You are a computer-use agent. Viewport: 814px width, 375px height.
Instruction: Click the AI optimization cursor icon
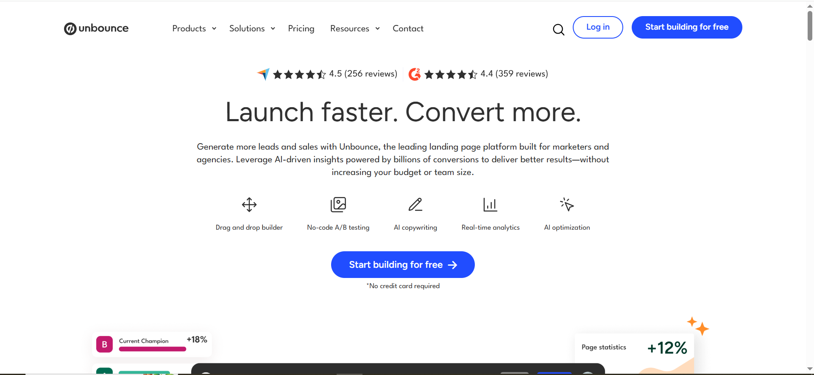(x=567, y=204)
